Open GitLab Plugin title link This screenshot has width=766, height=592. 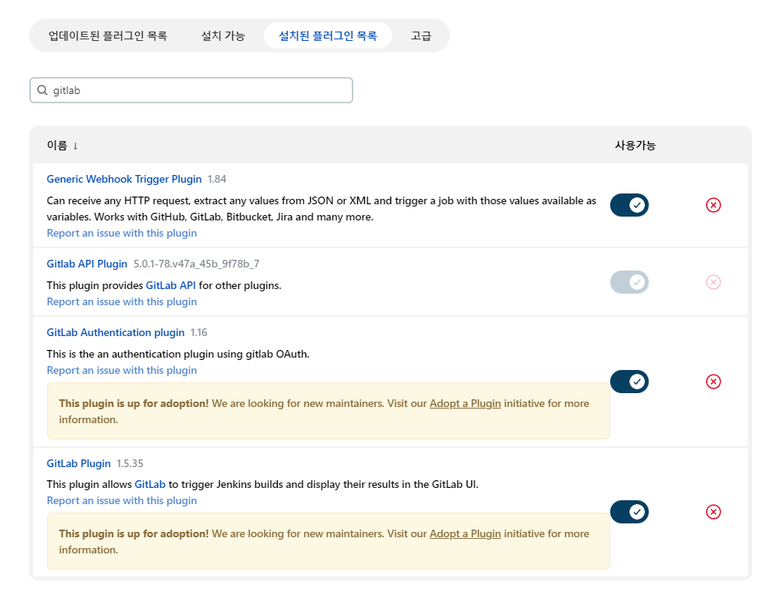click(79, 463)
